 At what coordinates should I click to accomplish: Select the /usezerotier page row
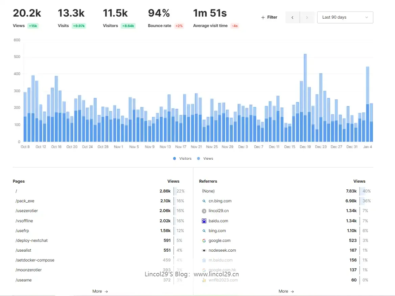click(27, 211)
